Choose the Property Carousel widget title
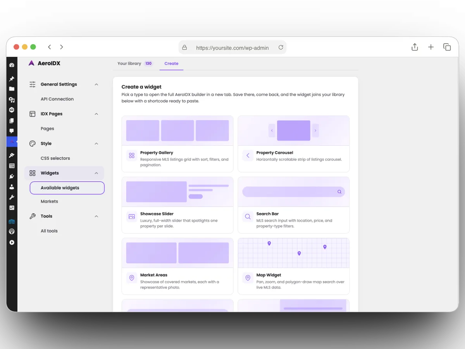This screenshot has height=349, width=465. click(275, 153)
